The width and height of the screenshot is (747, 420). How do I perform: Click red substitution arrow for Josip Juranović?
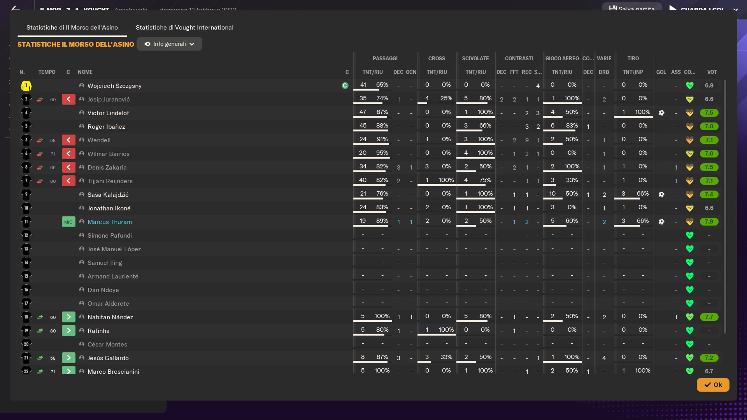click(68, 99)
